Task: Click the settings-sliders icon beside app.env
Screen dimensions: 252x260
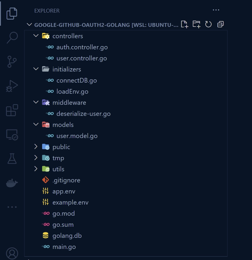Action: 46,191
